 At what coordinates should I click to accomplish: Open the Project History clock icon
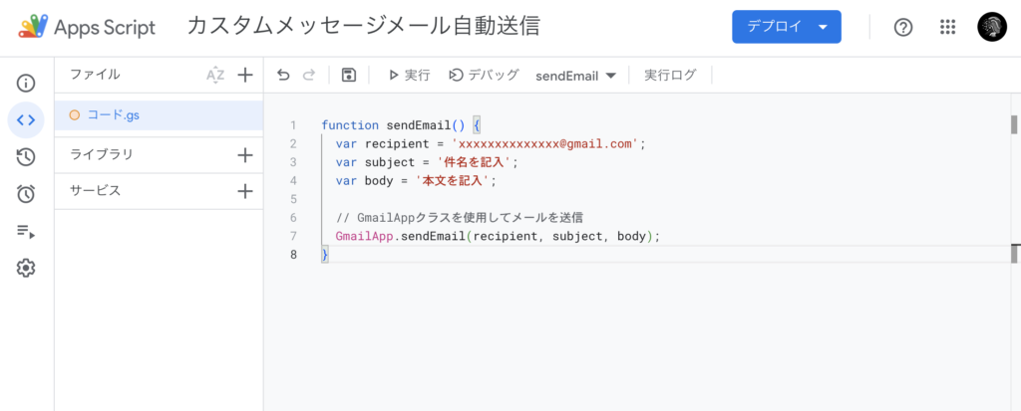pos(26,156)
